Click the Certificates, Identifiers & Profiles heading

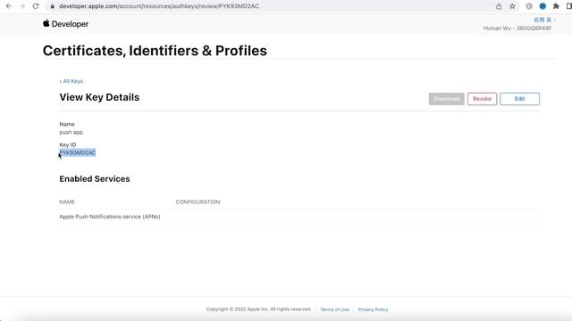tap(155, 51)
